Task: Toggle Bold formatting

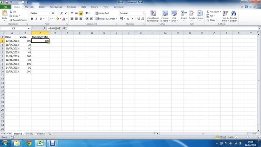Action: pos(32,19)
